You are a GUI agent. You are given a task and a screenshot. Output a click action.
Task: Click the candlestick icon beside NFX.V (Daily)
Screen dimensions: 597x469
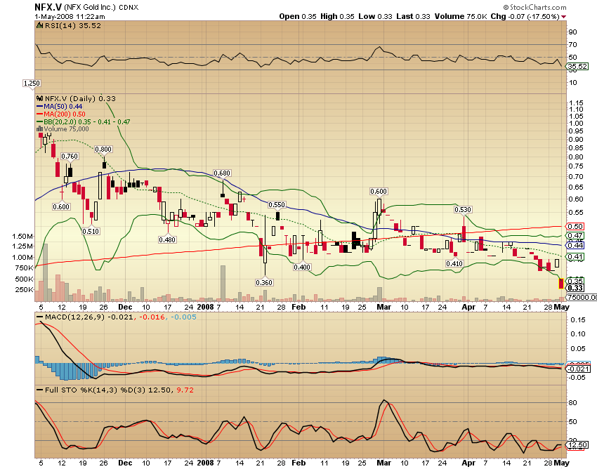[x=40, y=98]
